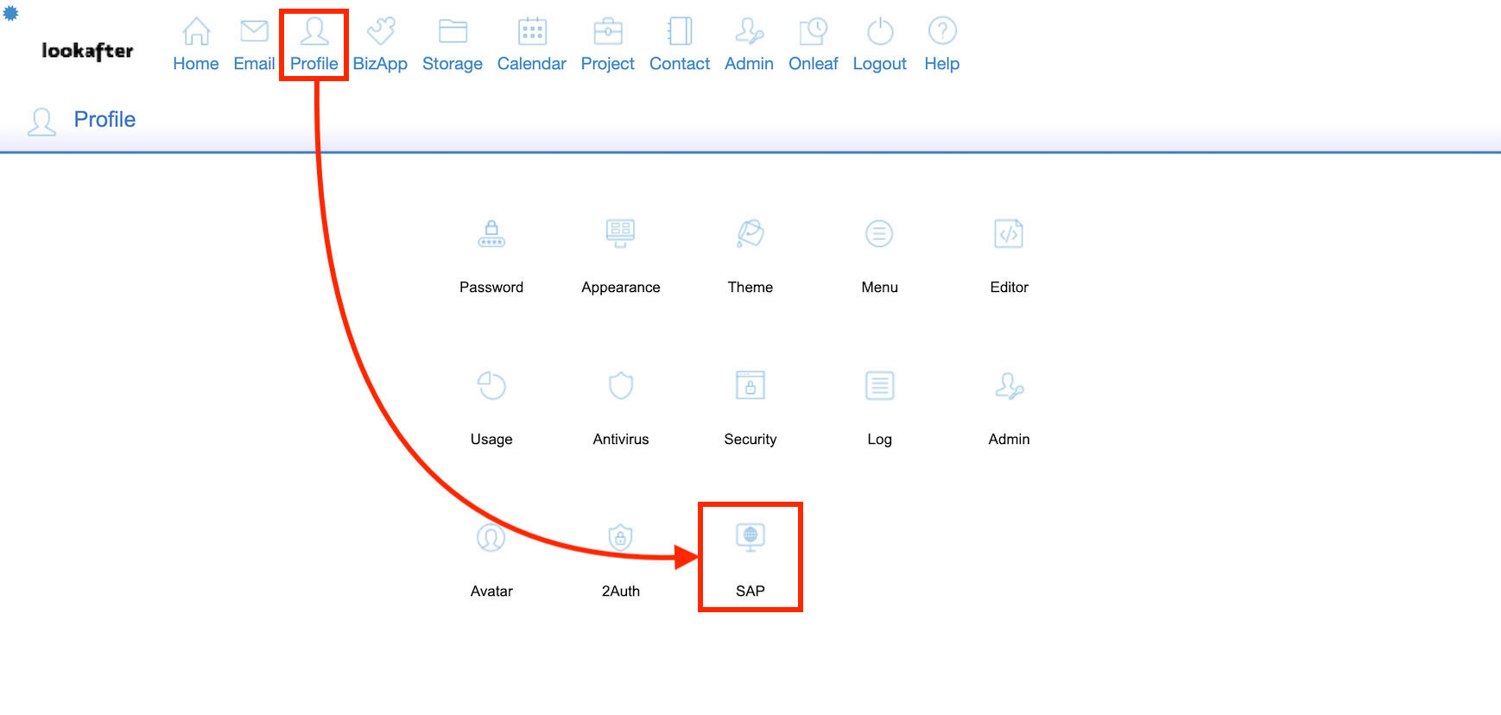Select the Theme paint icon

coord(750,234)
